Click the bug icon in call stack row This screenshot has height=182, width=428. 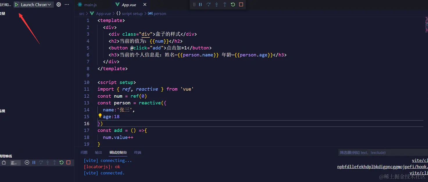pyautogui.click(x=4, y=163)
